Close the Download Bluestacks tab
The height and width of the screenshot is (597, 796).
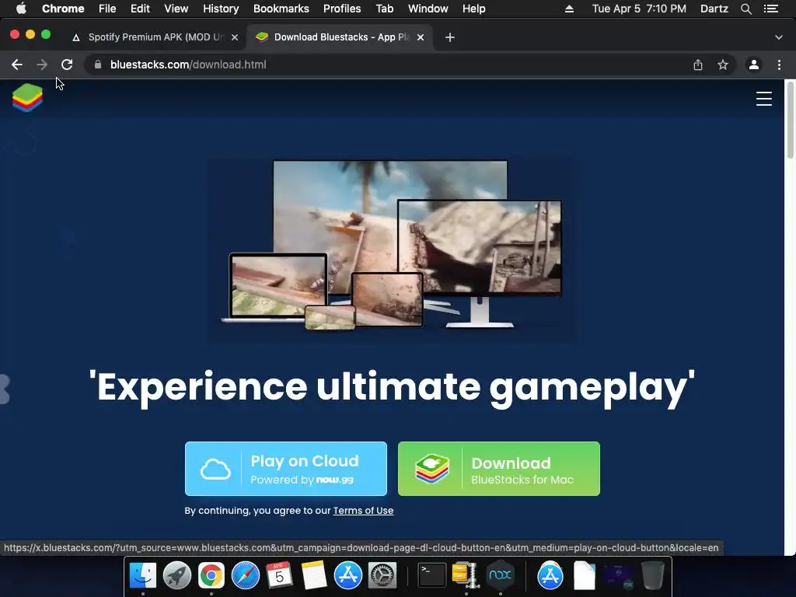[x=421, y=37]
